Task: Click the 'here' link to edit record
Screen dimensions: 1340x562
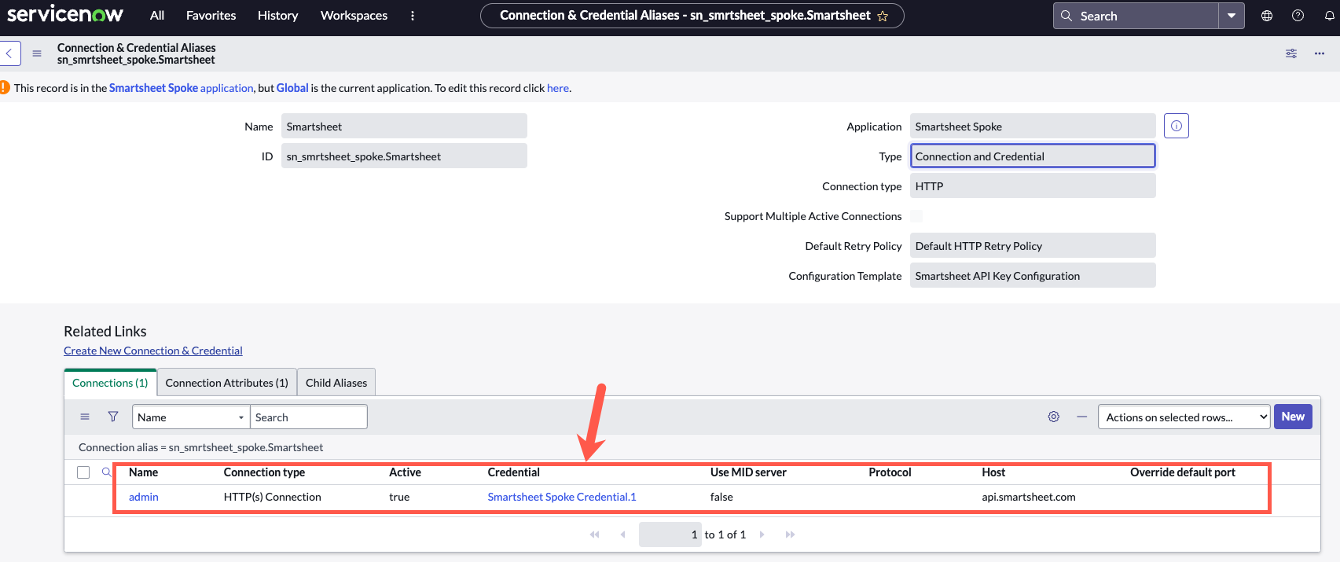Action: coord(558,88)
